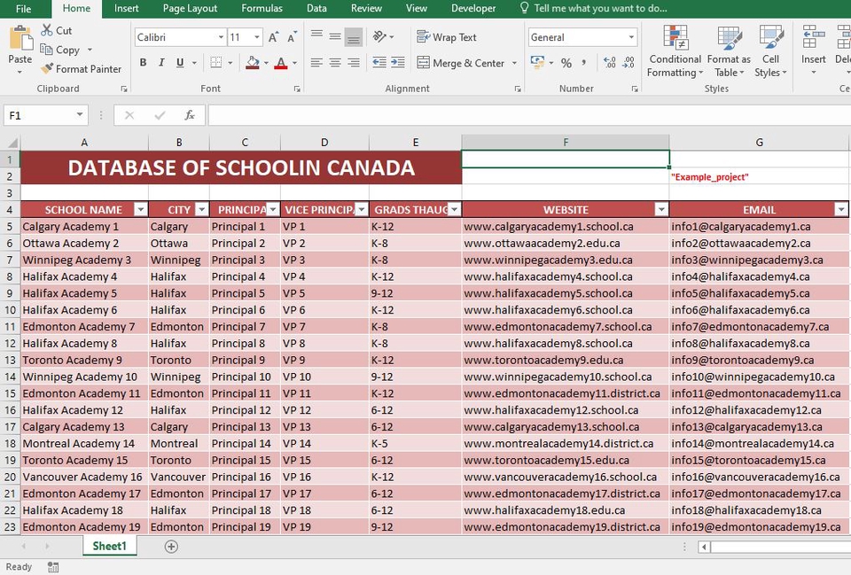Select the Format Painter tool
This screenshot has width=851, height=575.
[x=82, y=69]
